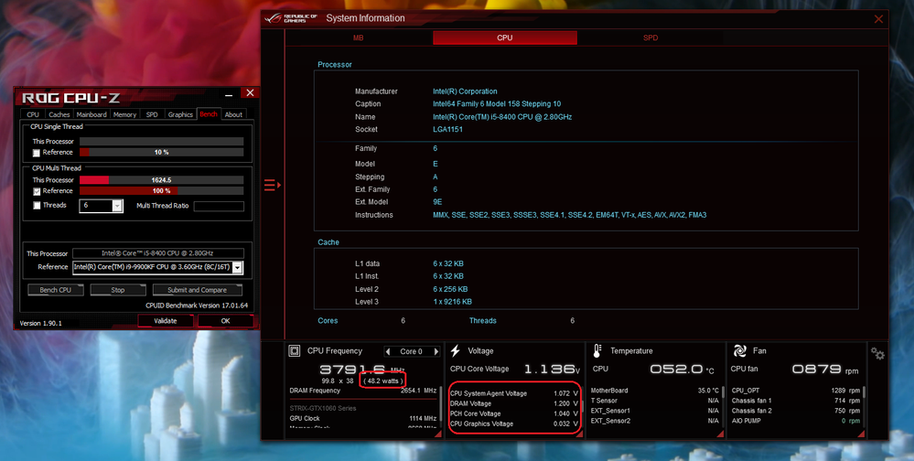Click the CPU_OPT fan row
Screen dimensions: 914x461
click(x=796, y=391)
